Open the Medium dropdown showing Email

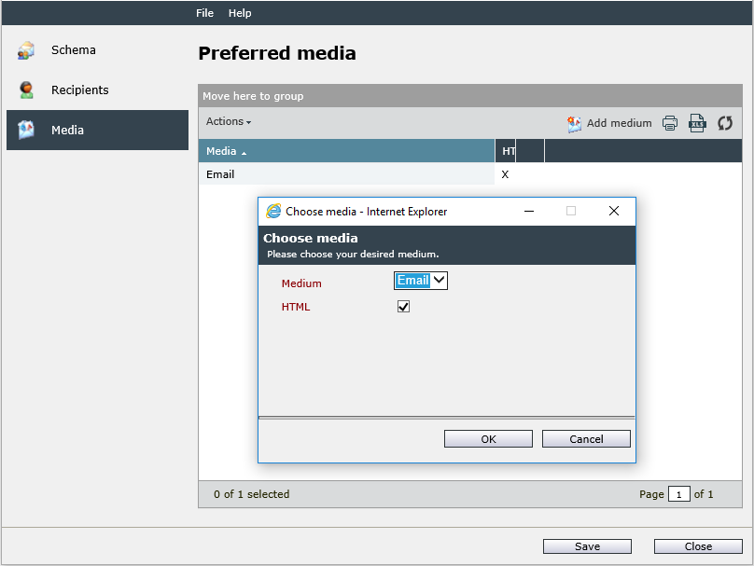(x=421, y=281)
